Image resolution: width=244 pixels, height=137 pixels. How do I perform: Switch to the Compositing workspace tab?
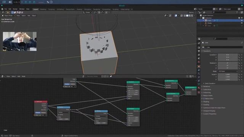[106, 9]
